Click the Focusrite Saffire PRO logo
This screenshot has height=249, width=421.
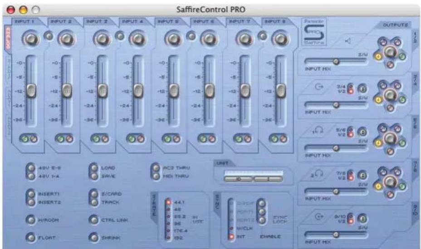pyautogui.click(x=314, y=32)
